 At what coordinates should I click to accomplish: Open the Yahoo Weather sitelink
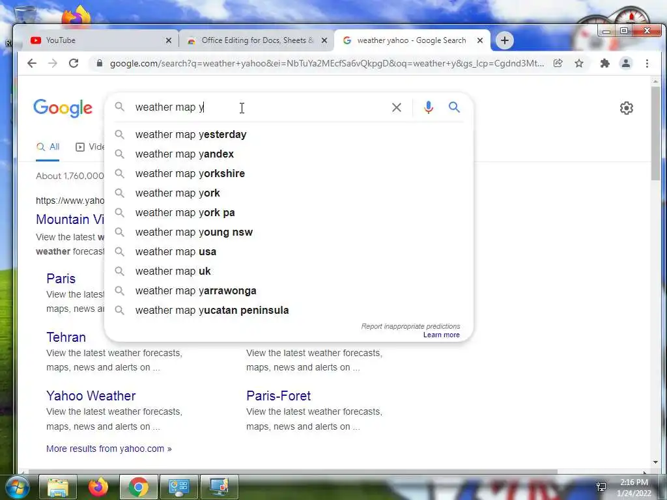pos(91,396)
